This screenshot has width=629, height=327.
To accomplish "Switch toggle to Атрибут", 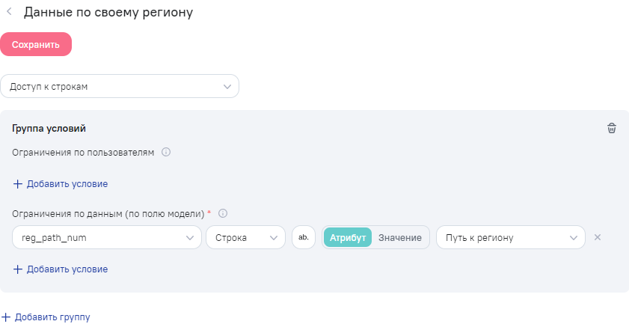I will coord(347,237).
